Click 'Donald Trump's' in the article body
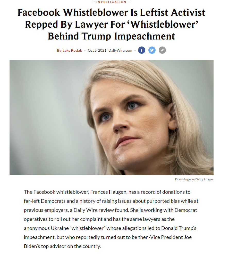229x256 pixels. [x=179, y=228]
